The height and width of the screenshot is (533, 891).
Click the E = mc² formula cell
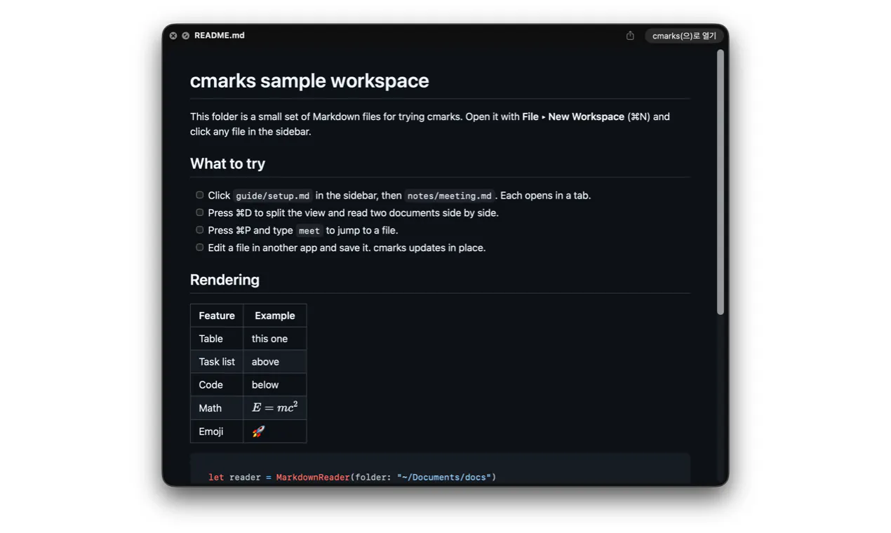(275, 408)
